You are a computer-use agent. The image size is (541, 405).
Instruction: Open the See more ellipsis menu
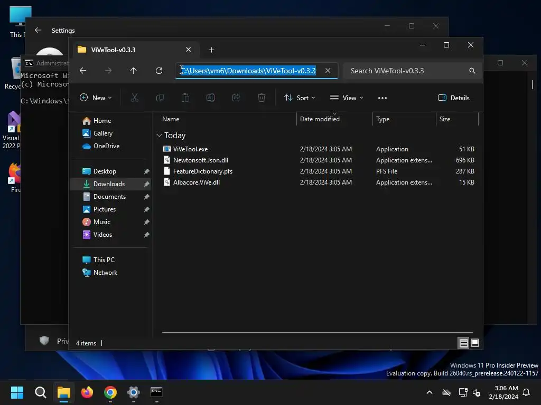pyautogui.click(x=383, y=98)
